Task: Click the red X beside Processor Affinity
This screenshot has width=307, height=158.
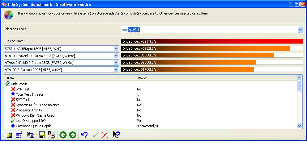Action: tap(13, 110)
